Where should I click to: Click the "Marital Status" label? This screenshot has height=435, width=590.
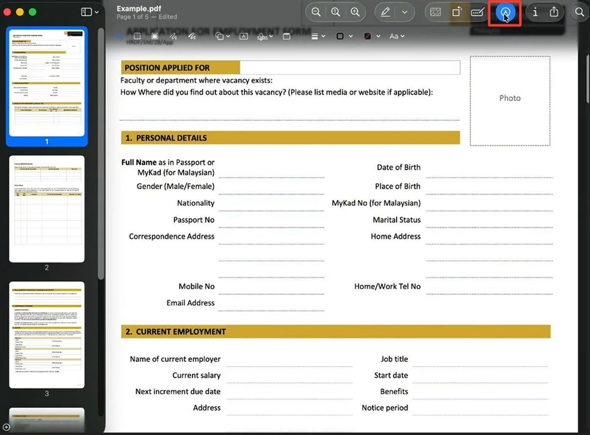396,220
